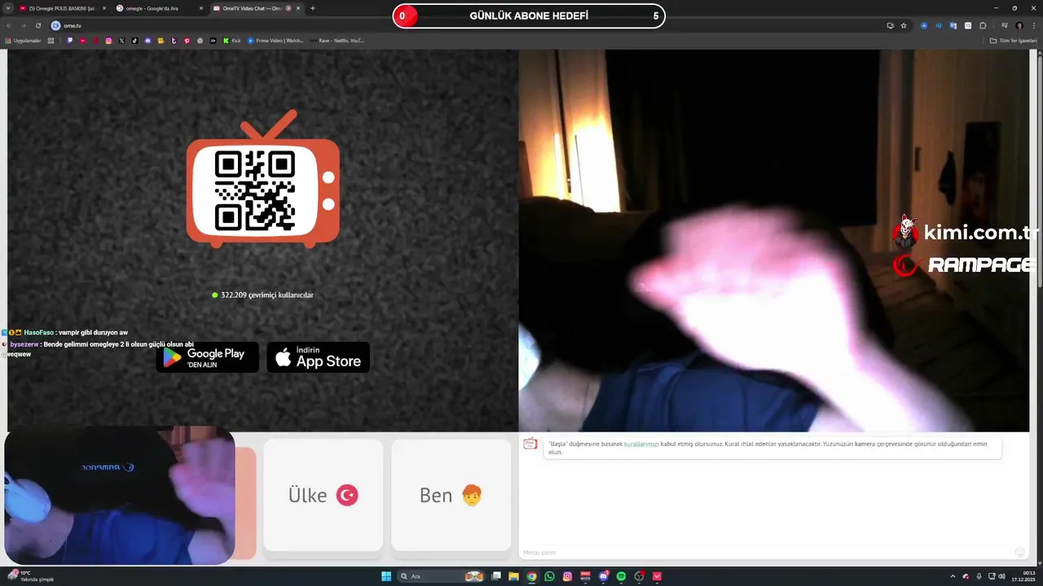Open the YouTube bookmark icon

(83, 40)
